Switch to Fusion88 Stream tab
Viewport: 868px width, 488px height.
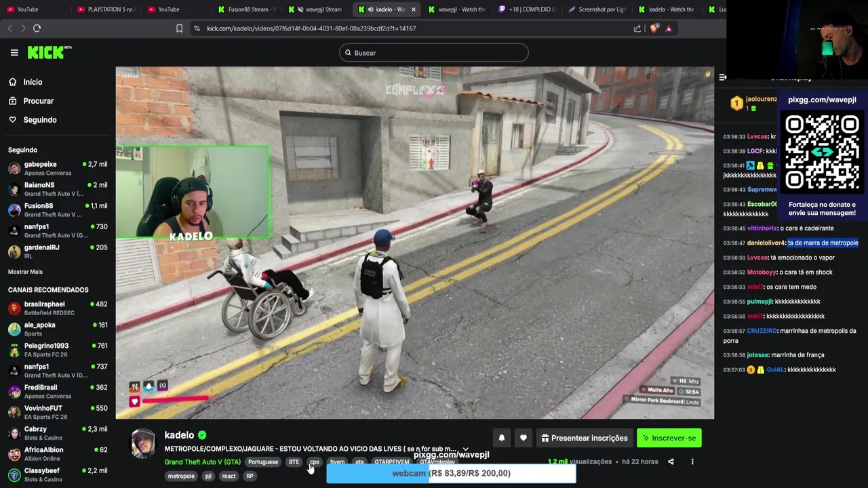point(246,9)
